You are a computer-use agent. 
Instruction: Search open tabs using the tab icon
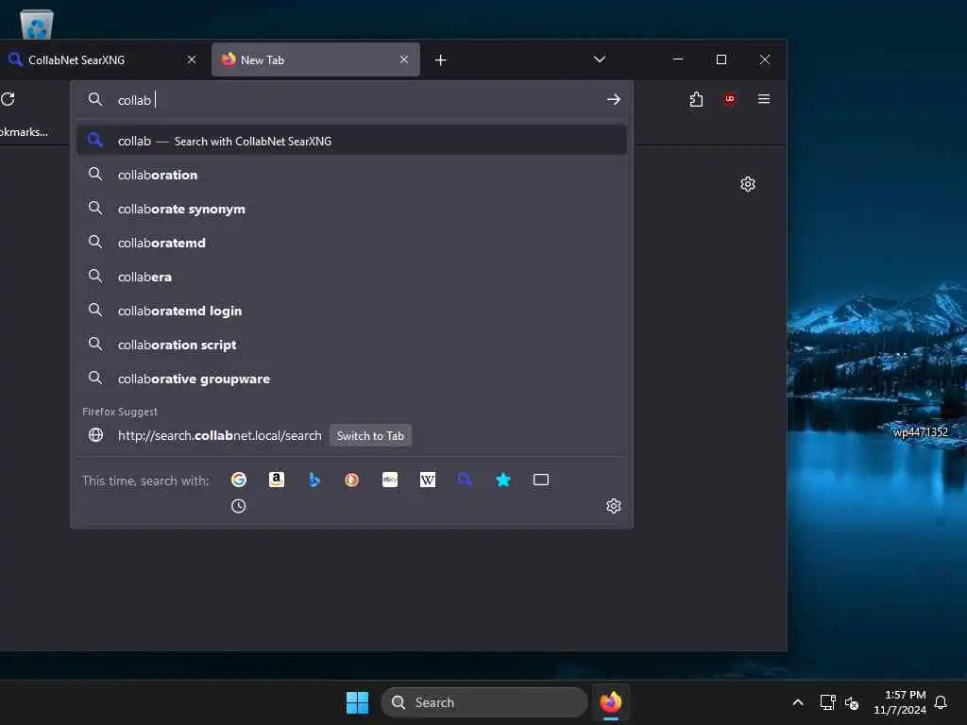pyautogui.click(x=541, y=480)
